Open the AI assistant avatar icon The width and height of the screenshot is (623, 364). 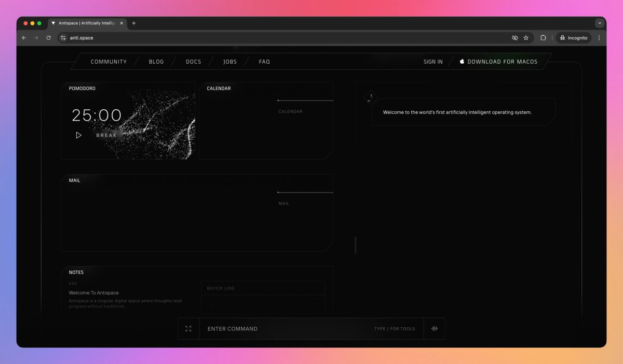pos(370,97)
